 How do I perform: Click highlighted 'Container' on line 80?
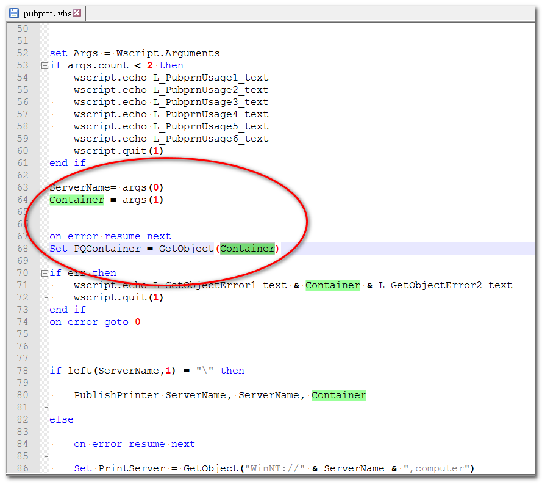coord(339,395)
